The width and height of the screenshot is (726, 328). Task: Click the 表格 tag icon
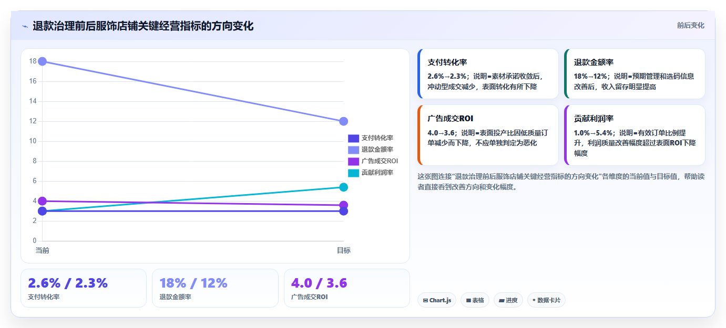pyautogui.click(x=468, y=301)
